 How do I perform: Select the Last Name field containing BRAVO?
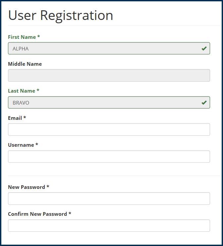tap(103, 103)
